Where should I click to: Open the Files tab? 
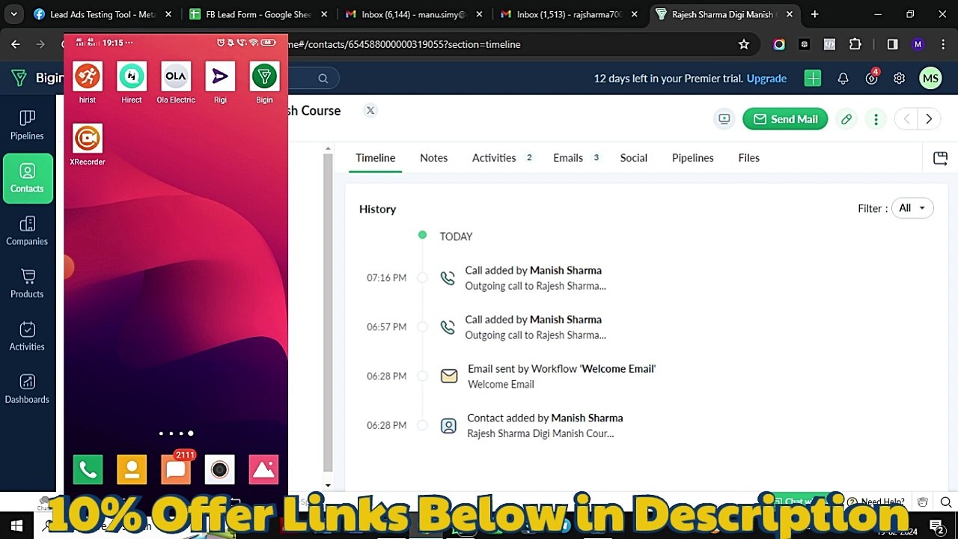click(748, 158)
